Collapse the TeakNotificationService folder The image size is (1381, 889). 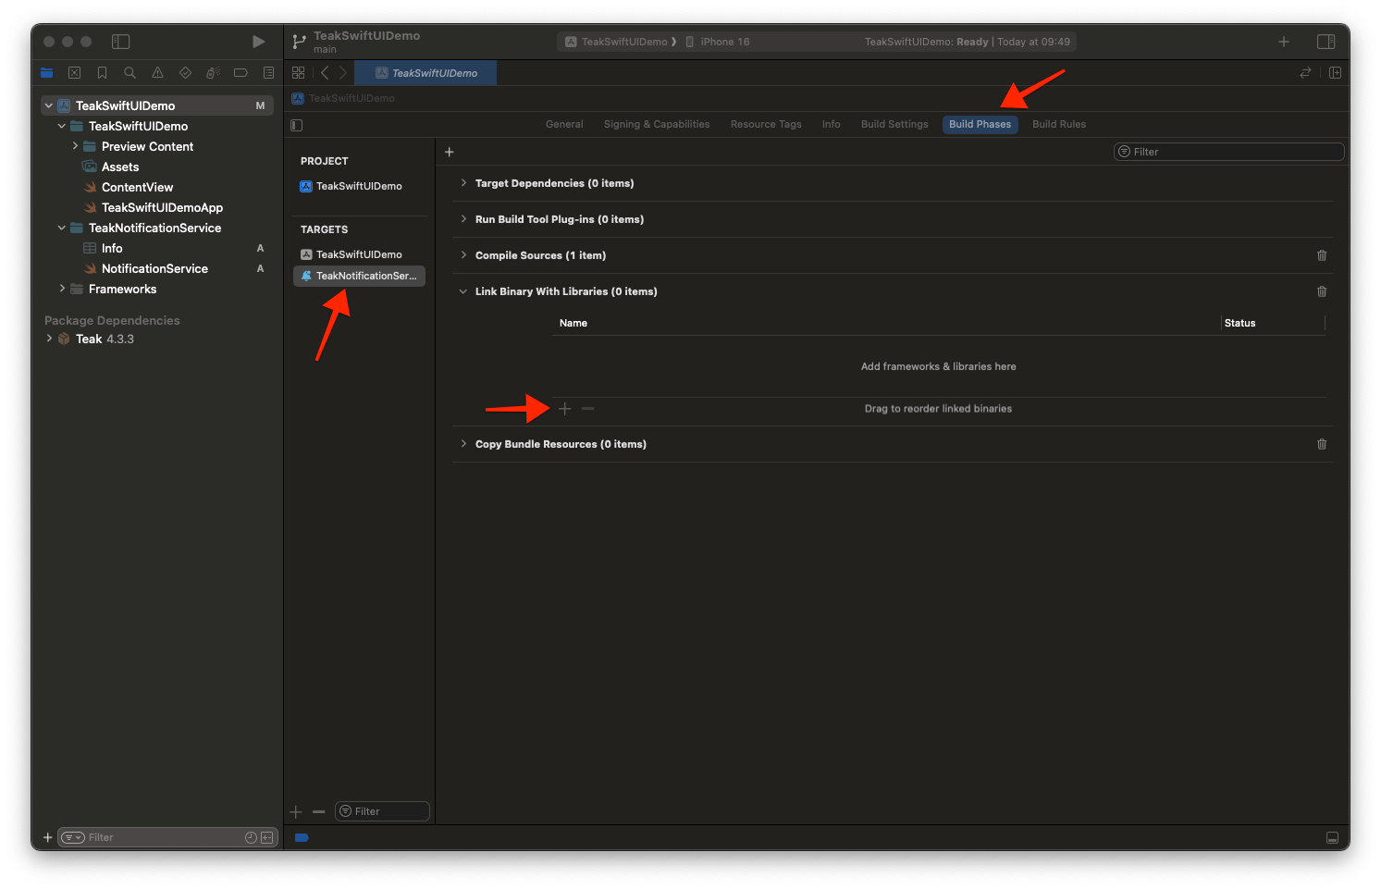point(62,228)
